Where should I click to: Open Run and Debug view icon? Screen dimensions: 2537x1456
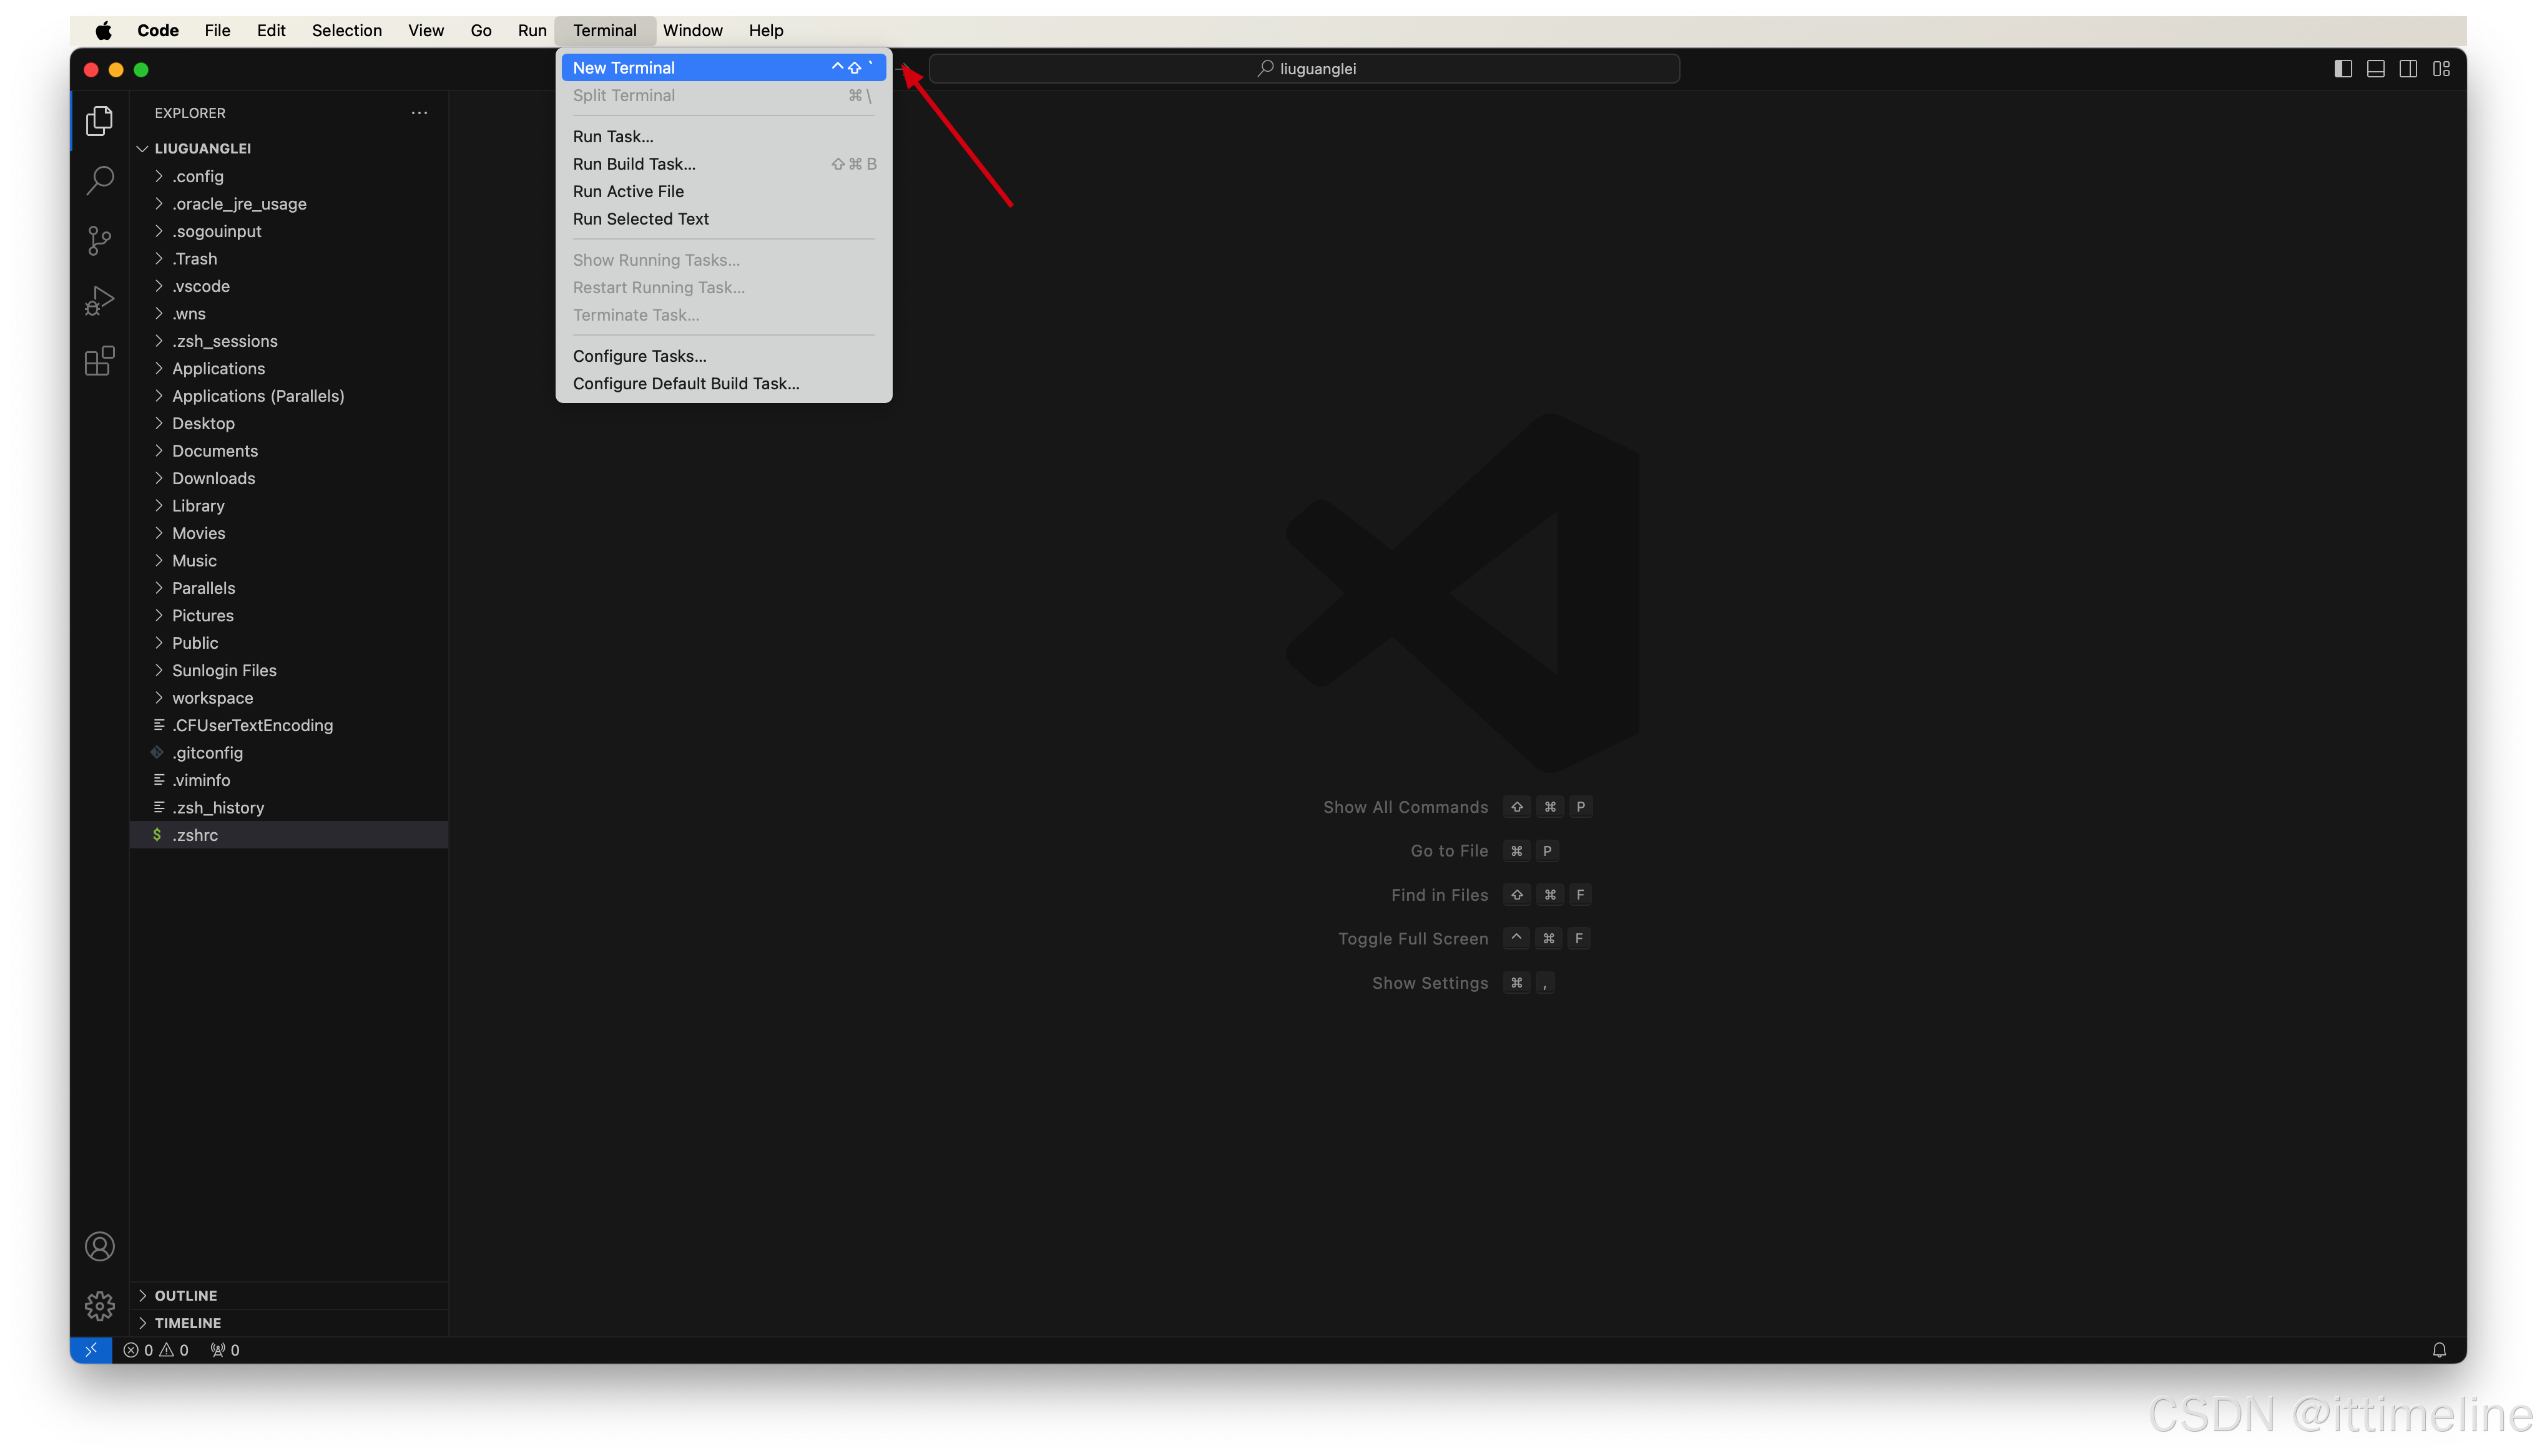click(99, 300)
